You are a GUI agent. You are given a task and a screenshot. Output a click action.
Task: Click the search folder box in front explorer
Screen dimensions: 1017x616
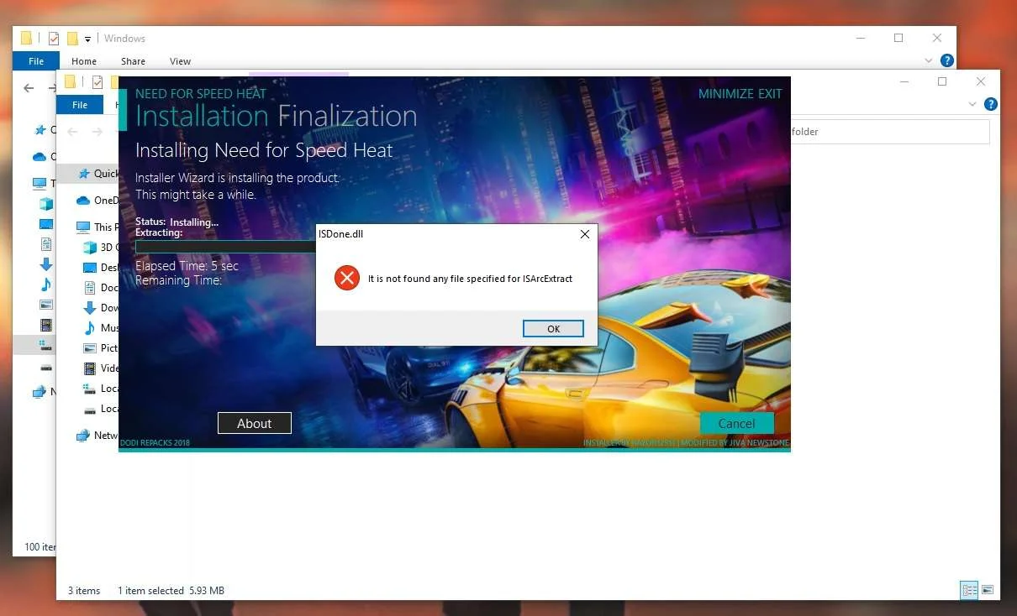889,132
